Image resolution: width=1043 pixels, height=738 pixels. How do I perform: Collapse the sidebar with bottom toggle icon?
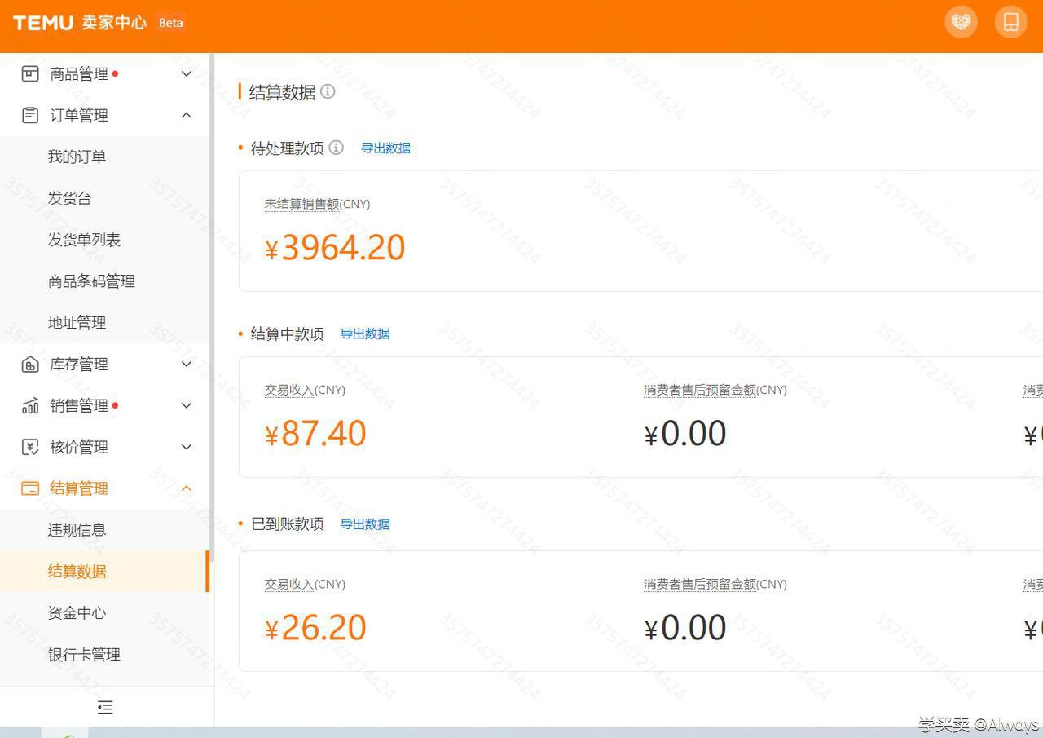click(x=105, y=707)
